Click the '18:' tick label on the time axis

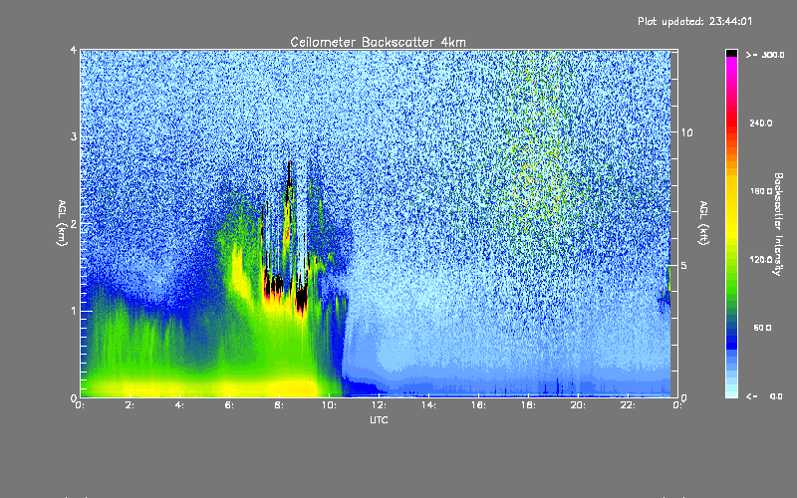[x=528, y=405]
